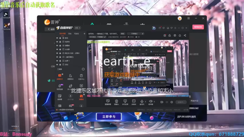Click the record video icon near settings

tap(162, 102)
